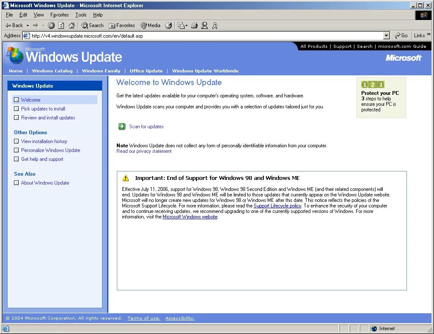Select Pick updates to install
The image size is (434, 334).
click(43, 109)
